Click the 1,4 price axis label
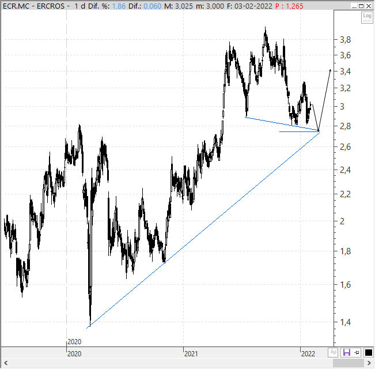The width and height of the screenshot is (375, 369). click(x=346, y=322)
